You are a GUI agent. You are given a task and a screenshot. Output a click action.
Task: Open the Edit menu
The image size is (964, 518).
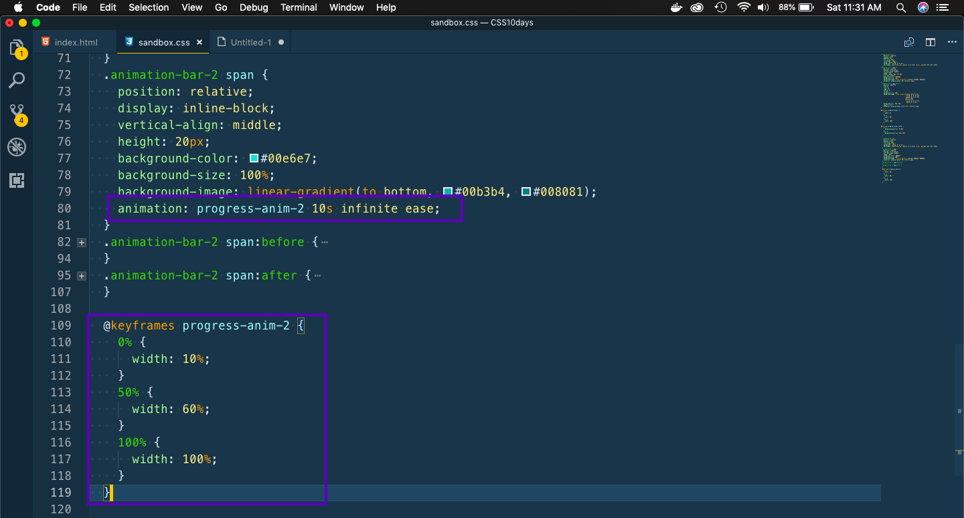tap(108, 7)
